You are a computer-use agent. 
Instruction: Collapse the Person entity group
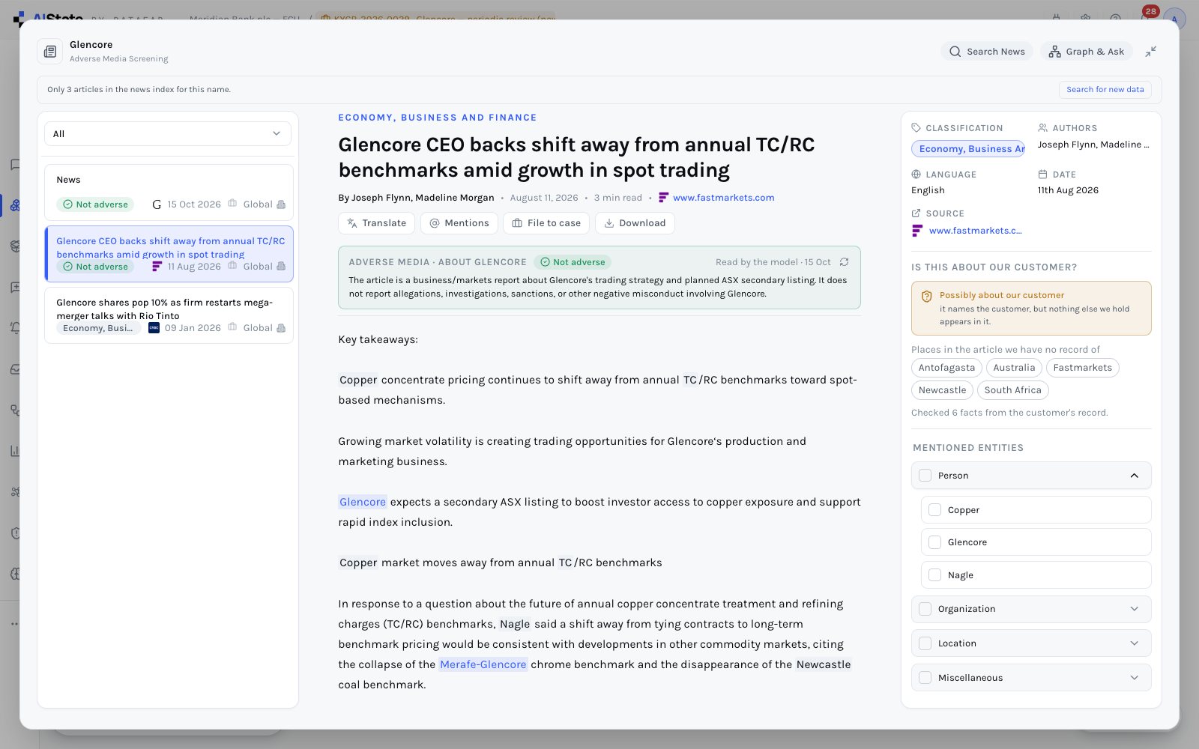pyautogui.click(x=1134, y=476)
